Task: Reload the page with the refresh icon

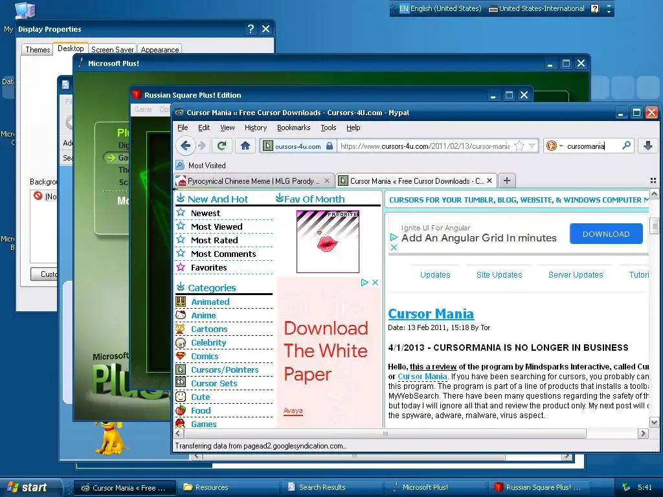Action: (x=221, y=146)
